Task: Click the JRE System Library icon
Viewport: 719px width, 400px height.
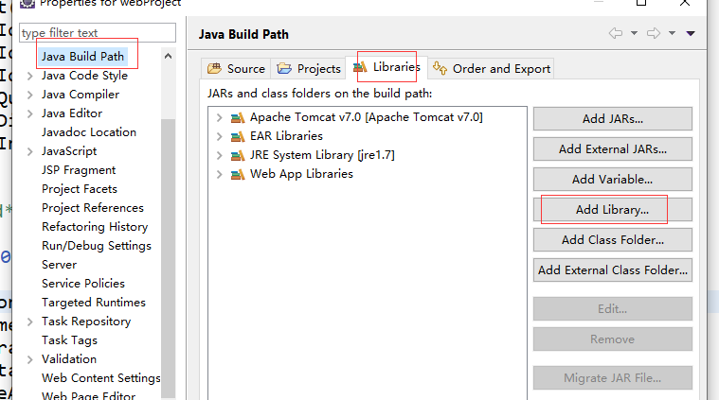Action: tap(236, 155)
